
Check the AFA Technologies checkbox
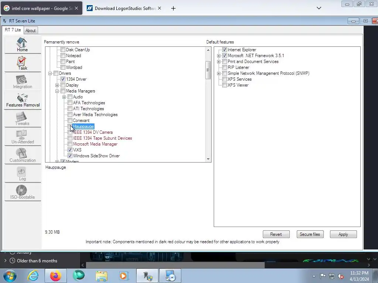70,103
